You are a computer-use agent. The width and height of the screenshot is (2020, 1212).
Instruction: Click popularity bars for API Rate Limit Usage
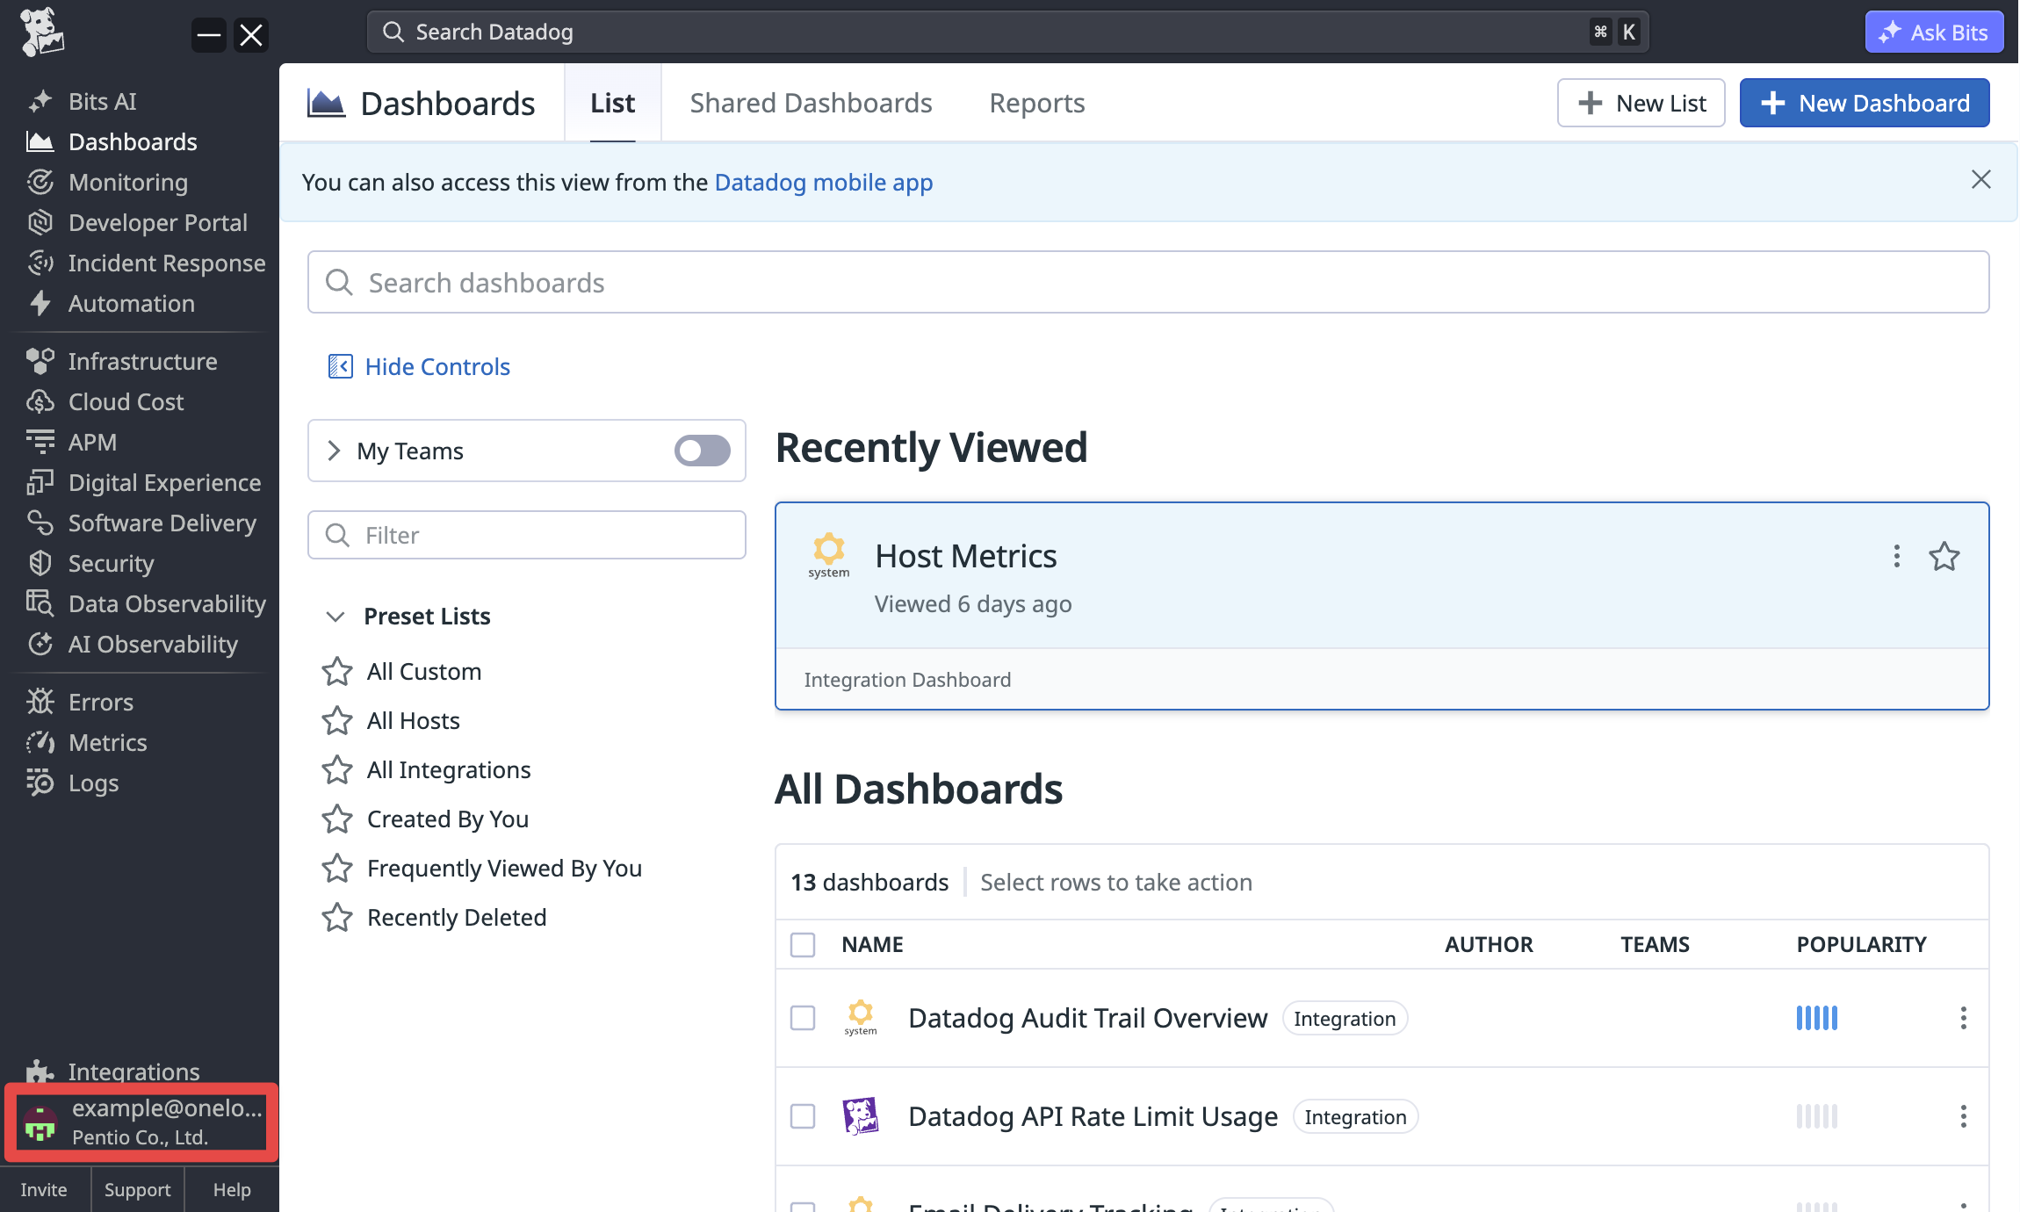tap(1816, 1116)
